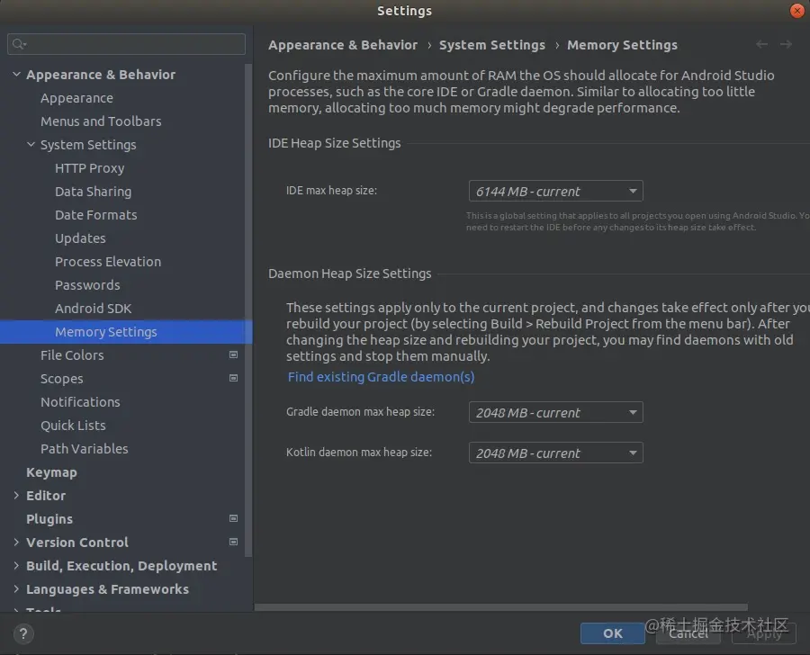The image size is (810, 655).
Task: Click the Version Control project-level icon
Action: [233, 542]
